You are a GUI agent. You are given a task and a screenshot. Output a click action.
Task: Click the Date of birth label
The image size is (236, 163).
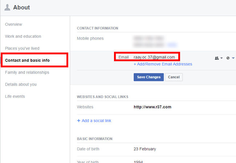(88, 149)
